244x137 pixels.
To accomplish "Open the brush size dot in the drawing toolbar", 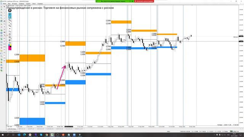I will point(10,29).
